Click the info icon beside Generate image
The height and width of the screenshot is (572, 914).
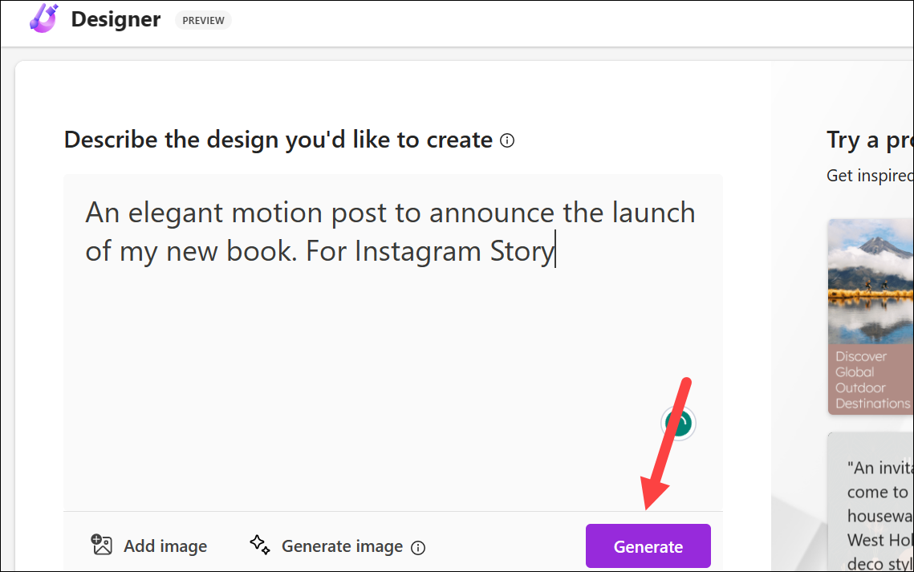(x=418, y=547)
